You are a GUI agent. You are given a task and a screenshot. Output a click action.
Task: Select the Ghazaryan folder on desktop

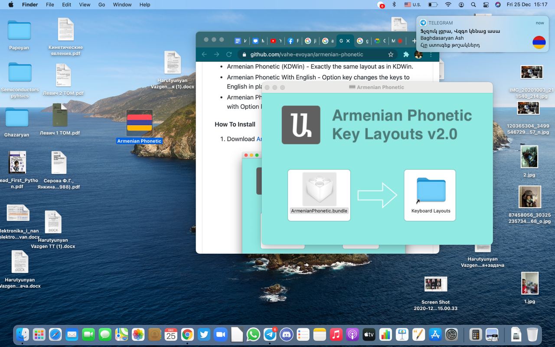[17, 122]
